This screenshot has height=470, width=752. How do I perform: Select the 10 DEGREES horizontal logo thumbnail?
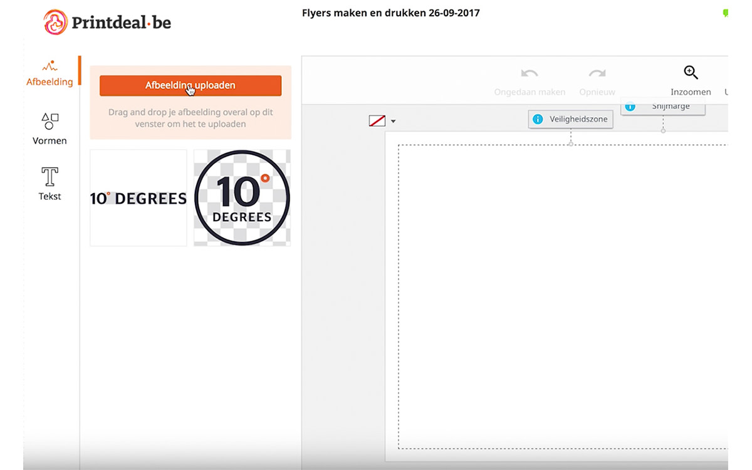[x=138, y=198]
